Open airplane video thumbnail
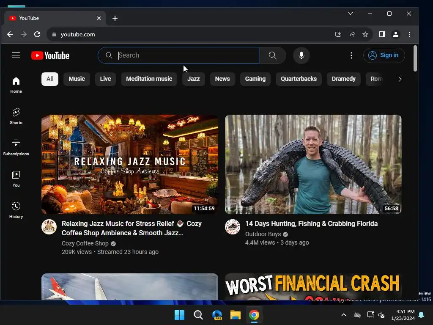Image resolution: width=433 pixels, height=325 pixels. coord(130,286)
